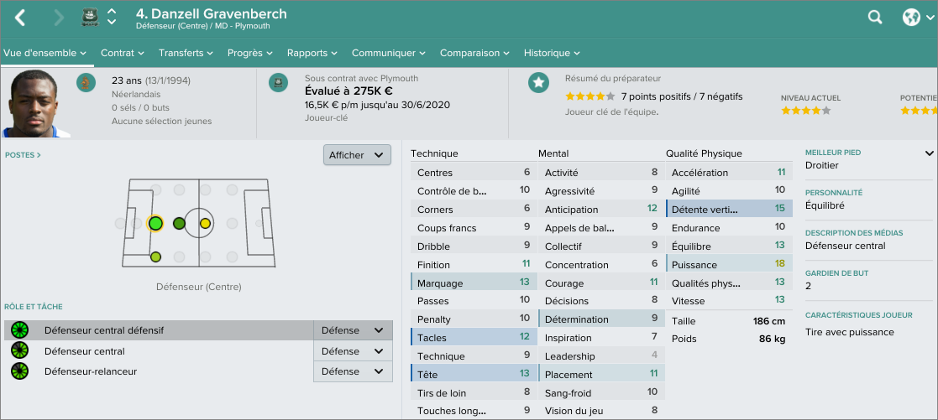The height and width of the screenshot is (420, 938).
Task: Click the player's portrait photo
Action: click(x=30, y=103)
